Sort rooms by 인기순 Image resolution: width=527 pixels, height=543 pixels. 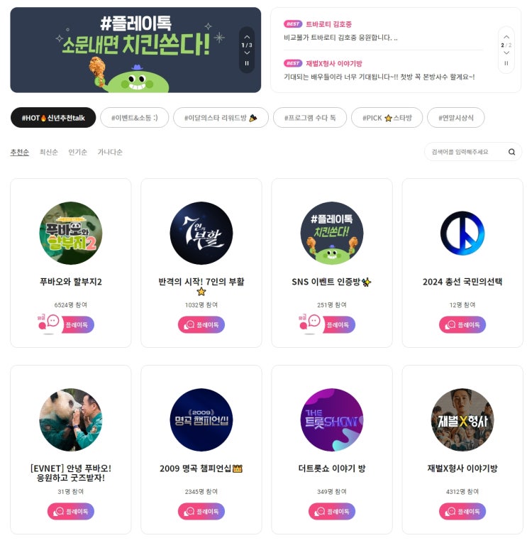[77, 152]
